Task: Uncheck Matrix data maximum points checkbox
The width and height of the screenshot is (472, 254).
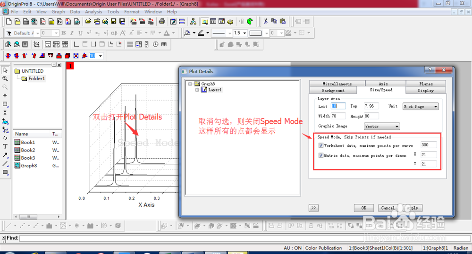Action: point(321,155)
